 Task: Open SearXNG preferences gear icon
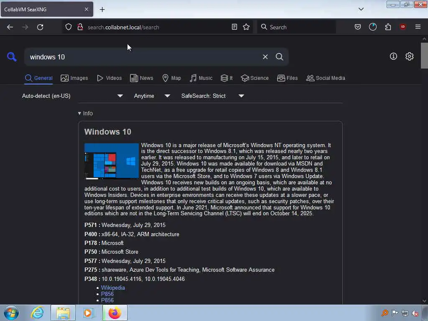click(409, 56)
